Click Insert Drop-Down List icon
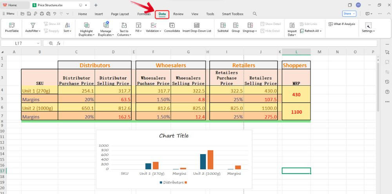Viewport: 392px width, 194px height. tap(197, 25)
